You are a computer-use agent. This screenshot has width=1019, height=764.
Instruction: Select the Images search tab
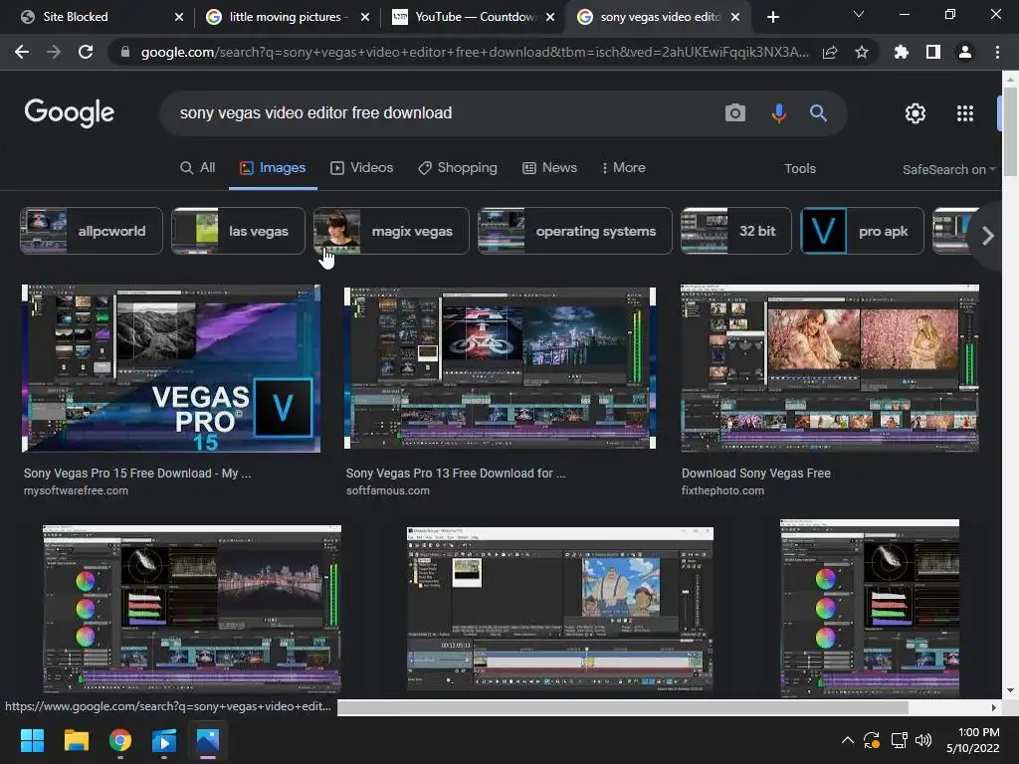coord(273,167)
